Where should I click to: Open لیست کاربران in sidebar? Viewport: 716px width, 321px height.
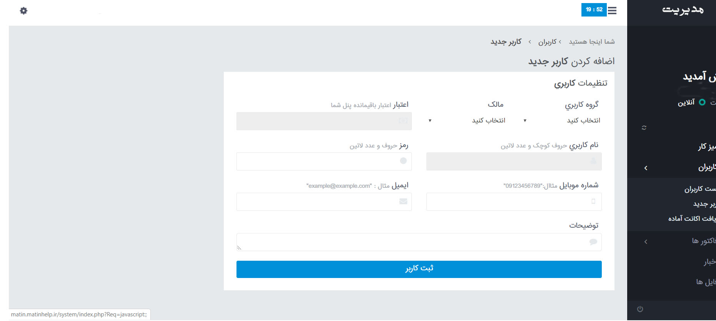tap(700, 189)
